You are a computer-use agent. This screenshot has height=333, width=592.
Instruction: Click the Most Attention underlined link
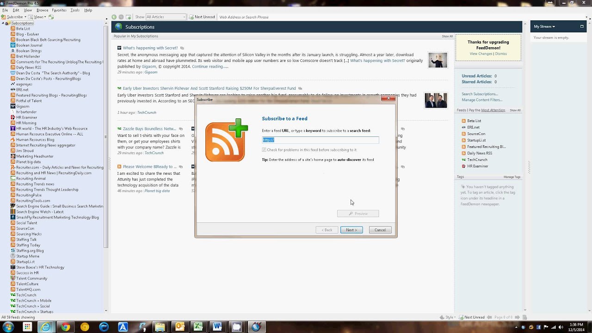coord(493,110)
